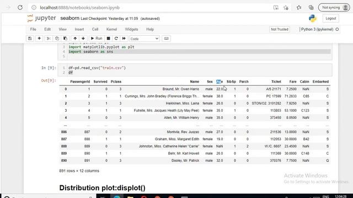
Task: Click the Age column header
Action: pos(220,82)
